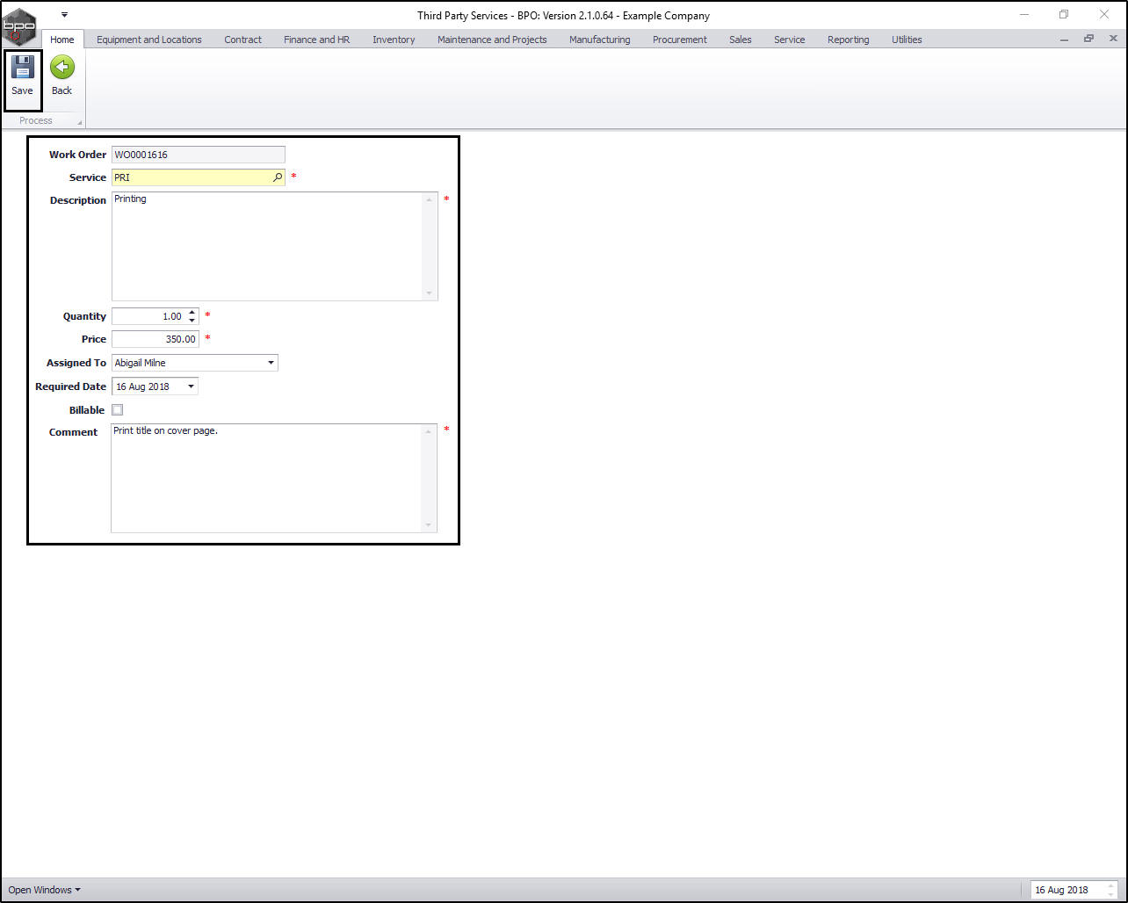Viewport: 1128px width, 903px height.
Task: Decrement the status bar date spinner
Action: 1110,894
